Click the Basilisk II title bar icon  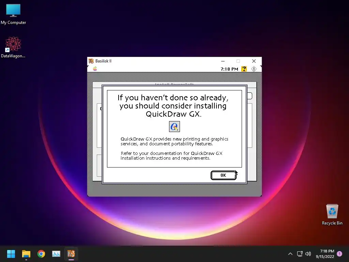pos(91,61)
